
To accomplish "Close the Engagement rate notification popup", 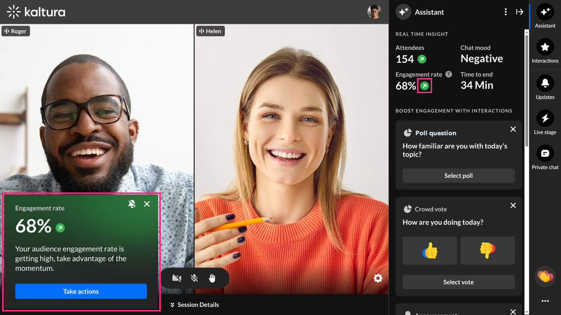I will point(147,204).
